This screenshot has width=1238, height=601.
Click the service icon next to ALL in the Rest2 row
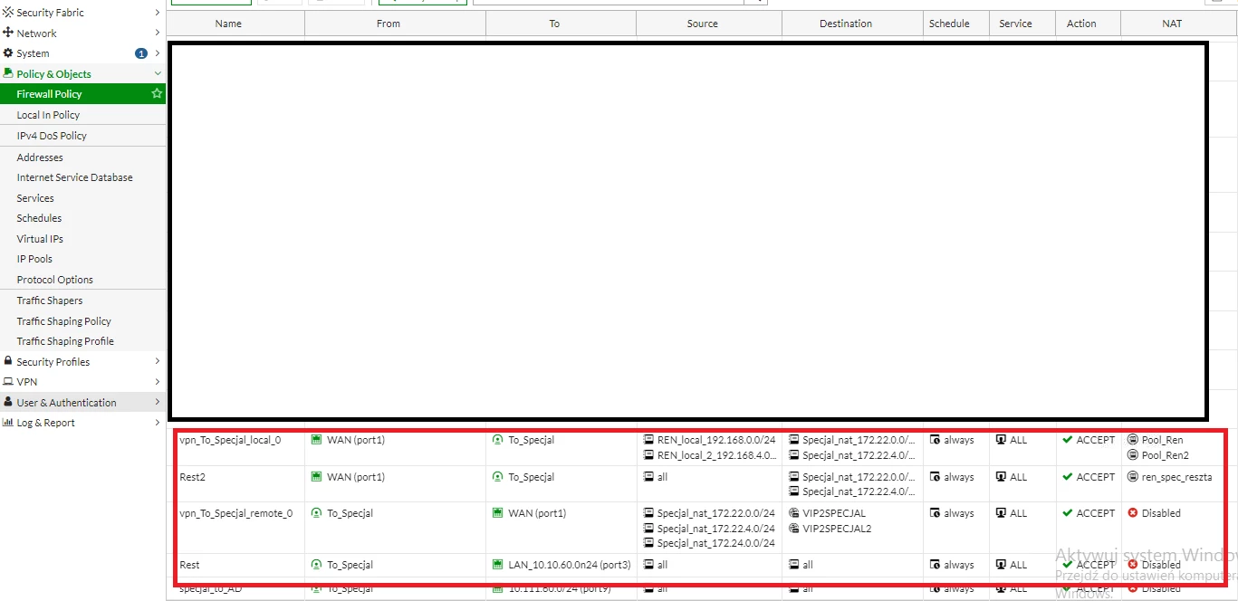[1001, 477]
